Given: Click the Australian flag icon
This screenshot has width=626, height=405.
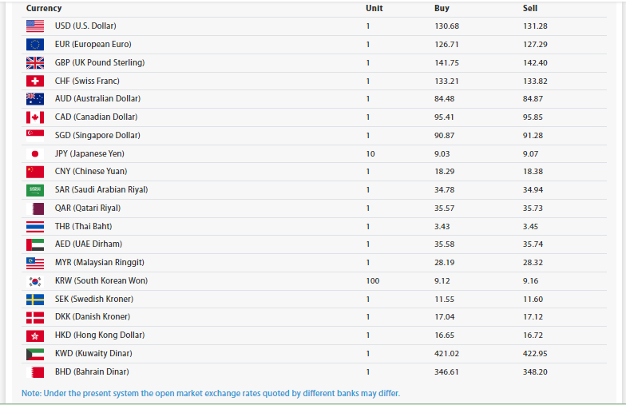Looking at the screenshot, I should pyautogui.click(x=35, y=99).
